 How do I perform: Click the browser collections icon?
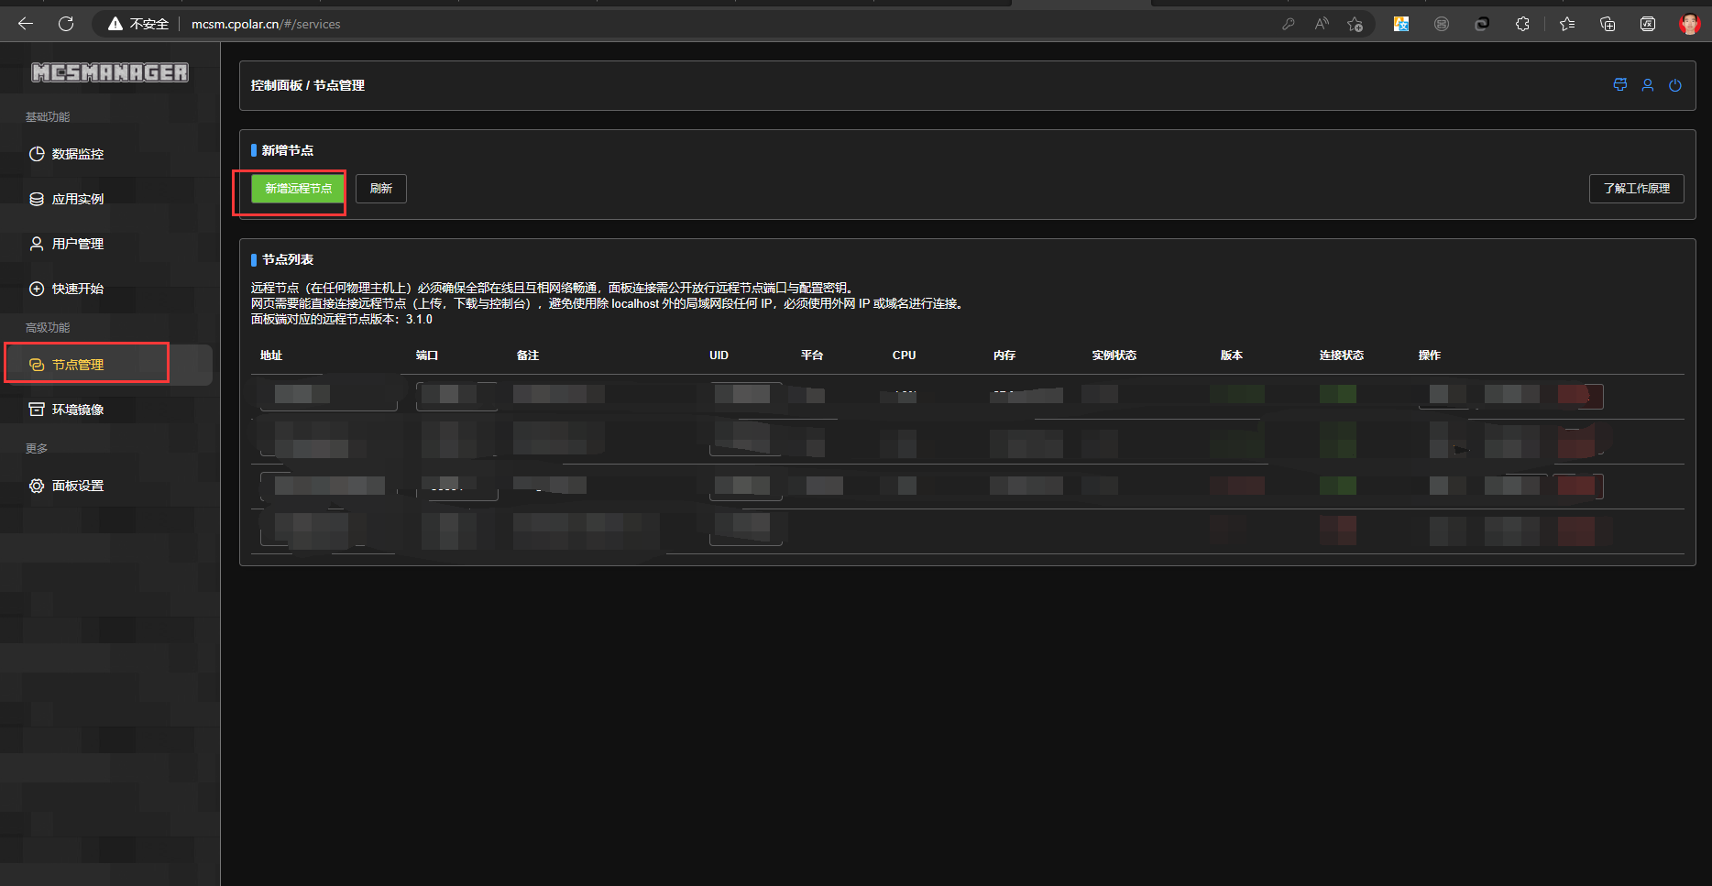[x=1607, y=24]
